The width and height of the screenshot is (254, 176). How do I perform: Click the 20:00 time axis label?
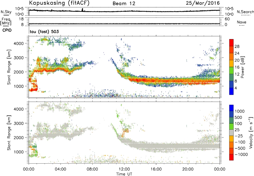(188, 169)
